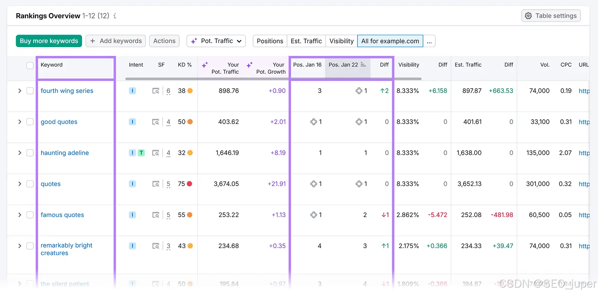
Task: Open the famous quotes keyword link
Action: click(x=62, y=215)
